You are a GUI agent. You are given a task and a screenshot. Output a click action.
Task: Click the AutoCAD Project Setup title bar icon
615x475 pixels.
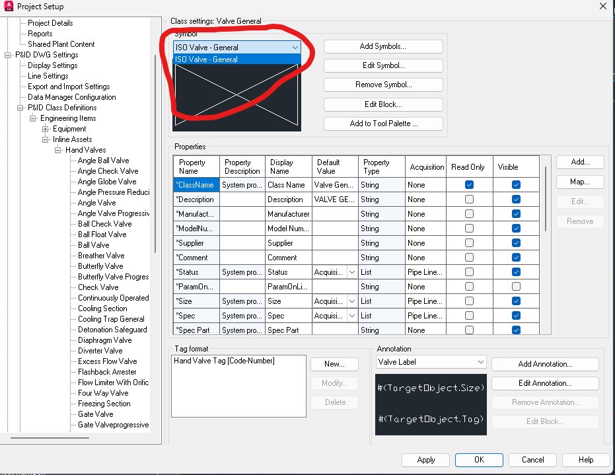(8, 6)
